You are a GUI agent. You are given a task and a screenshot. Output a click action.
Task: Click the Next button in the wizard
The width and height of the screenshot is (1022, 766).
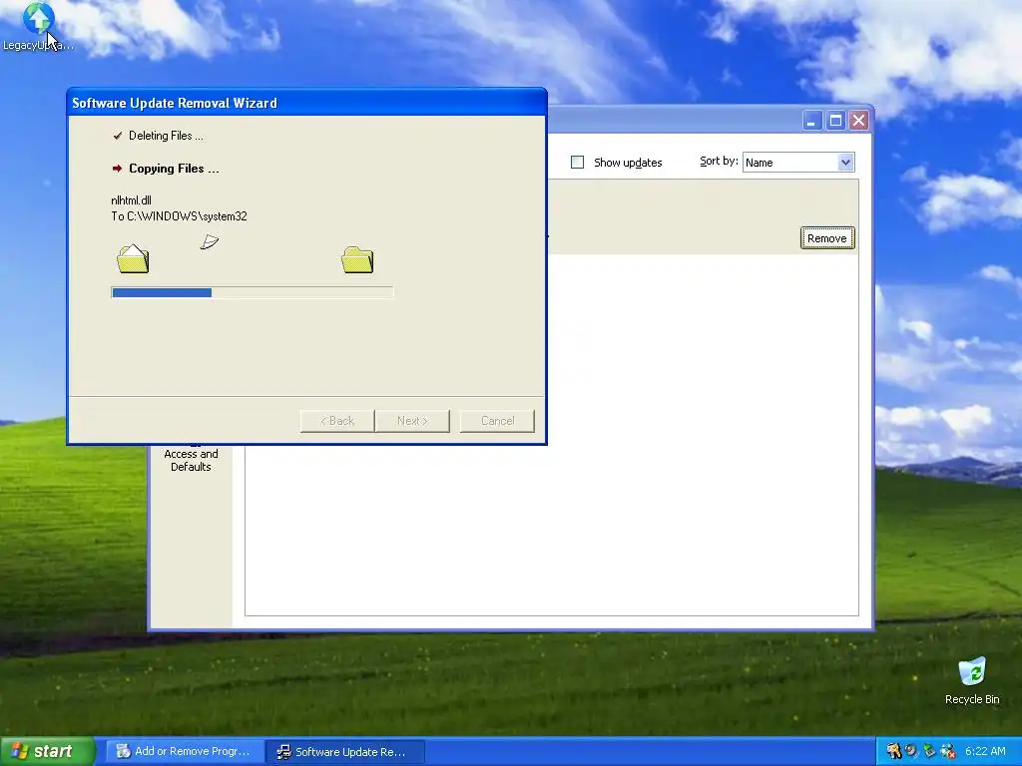[412, 421]
